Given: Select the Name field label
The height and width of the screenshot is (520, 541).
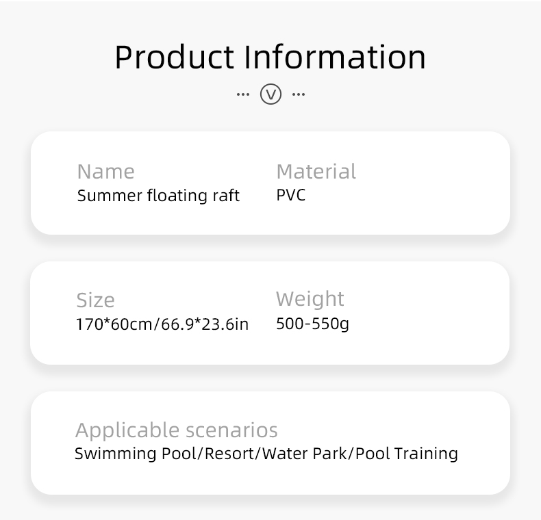Looking at the screenshot, I should (105, 171).
